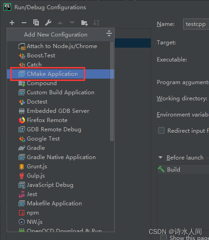The width and height of the screenshot is (209, 240).
Task: Click the Create New Folder icon
Action: (84, 23)
